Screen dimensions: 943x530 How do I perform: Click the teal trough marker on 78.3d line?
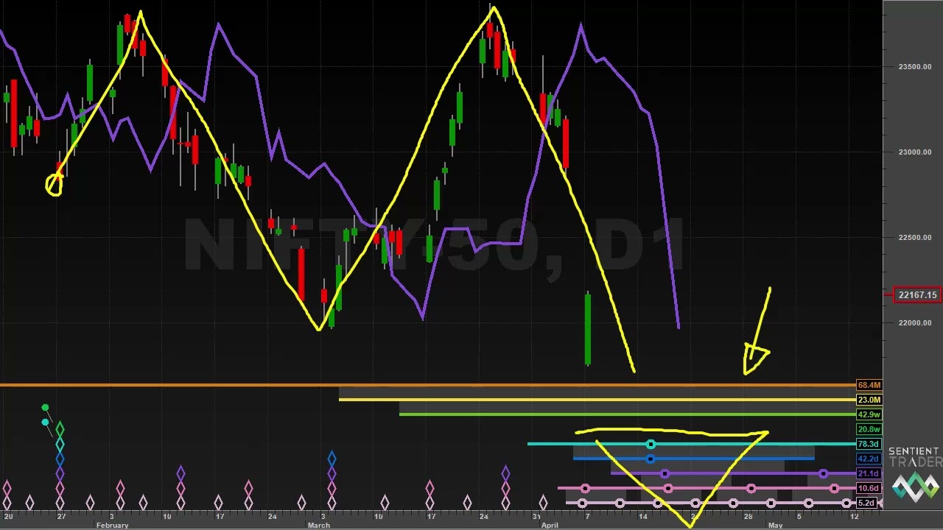(x=651, y=444)
